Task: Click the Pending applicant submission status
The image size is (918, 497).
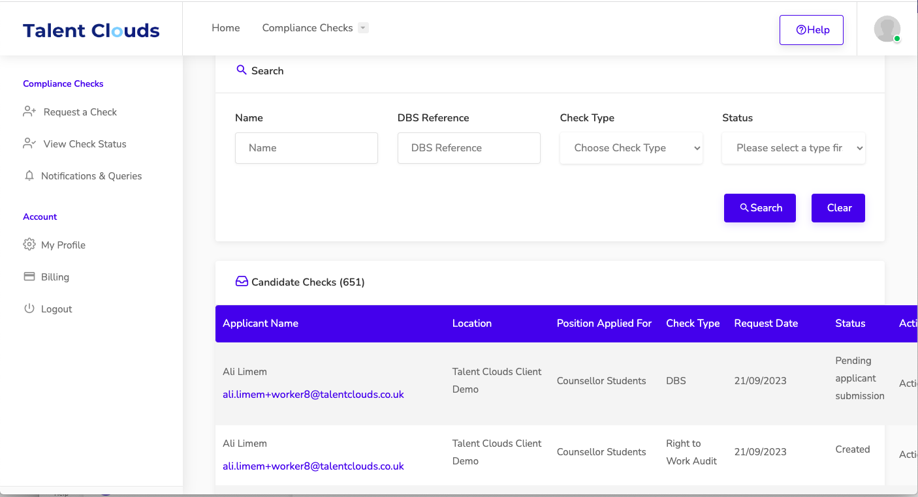Action: pyautogui.click(x=860, y=378)
